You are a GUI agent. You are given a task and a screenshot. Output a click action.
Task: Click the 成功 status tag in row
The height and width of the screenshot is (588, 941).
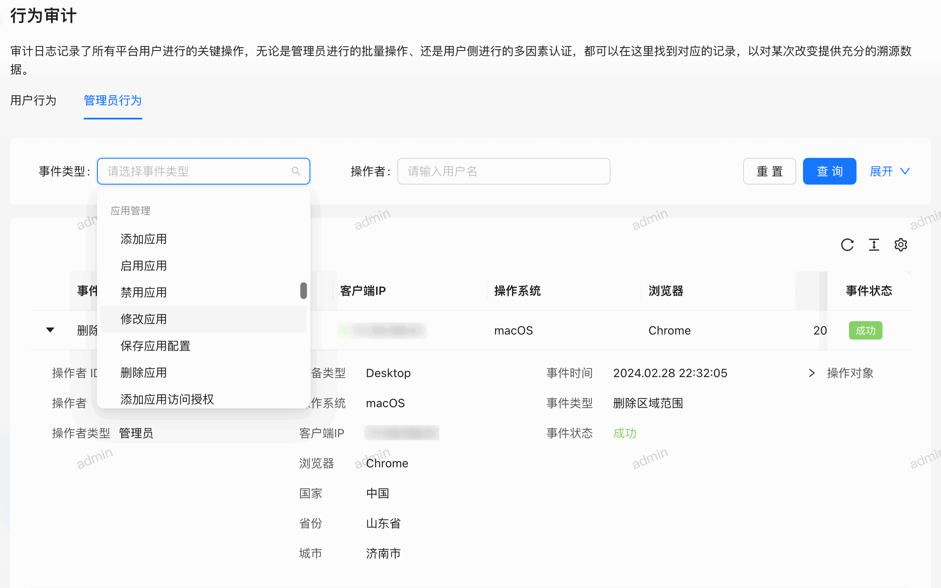pyautogui.click(x=865, y=330)
